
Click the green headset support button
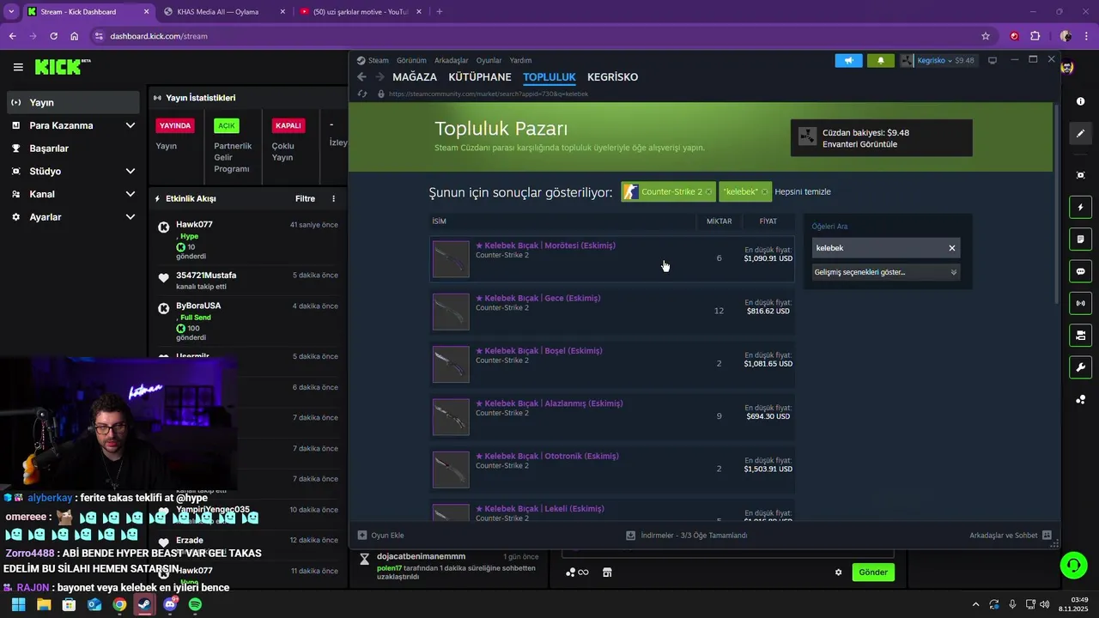1073,566
